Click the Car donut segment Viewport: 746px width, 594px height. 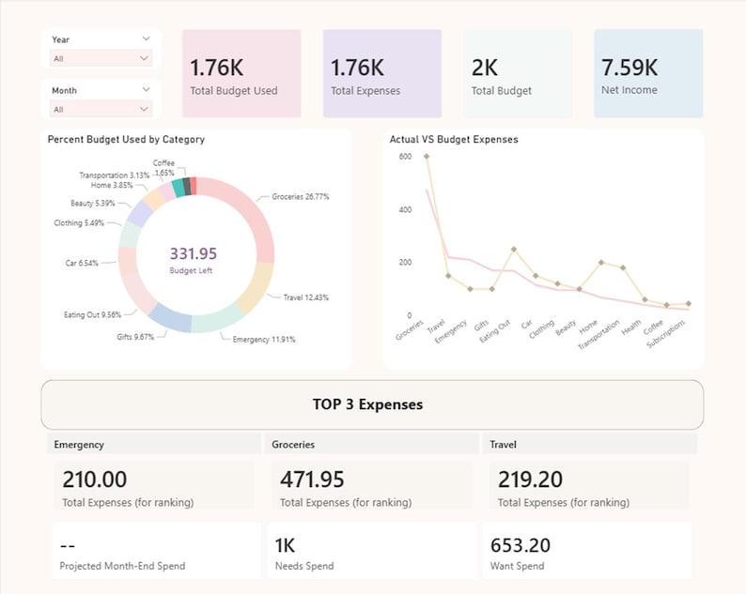pos(127,261)
